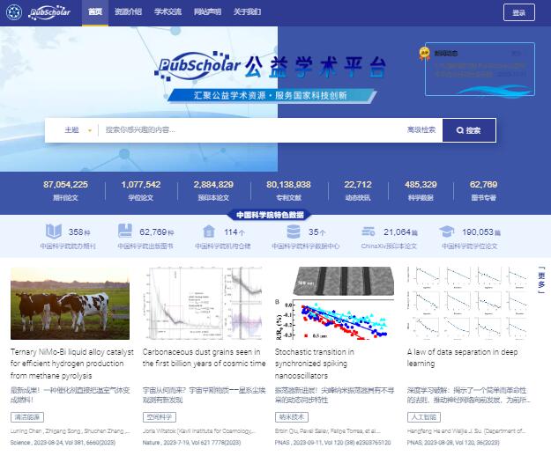Click the Chinese Academy of Sciences emblem icon
The height and width of the screenshot is (456, 551).
14,12
